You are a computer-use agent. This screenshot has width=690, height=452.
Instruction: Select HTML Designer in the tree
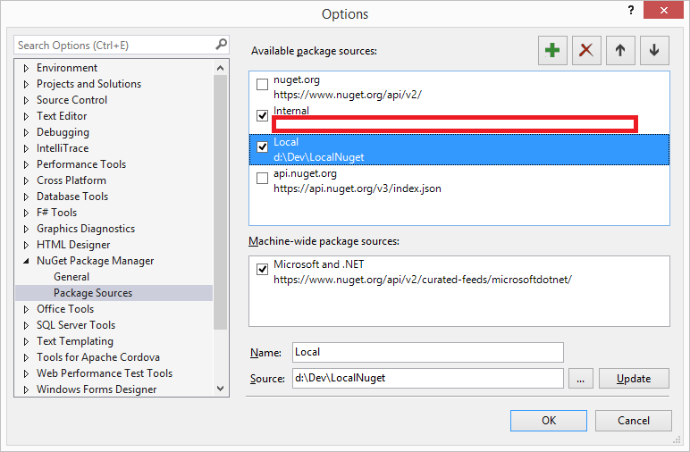[x=73, y=245]
